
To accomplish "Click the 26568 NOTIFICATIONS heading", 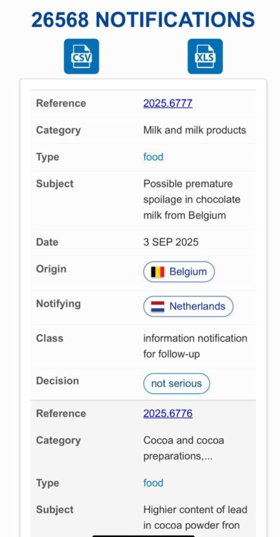I will pyautogui.click(x=143, y=19).
